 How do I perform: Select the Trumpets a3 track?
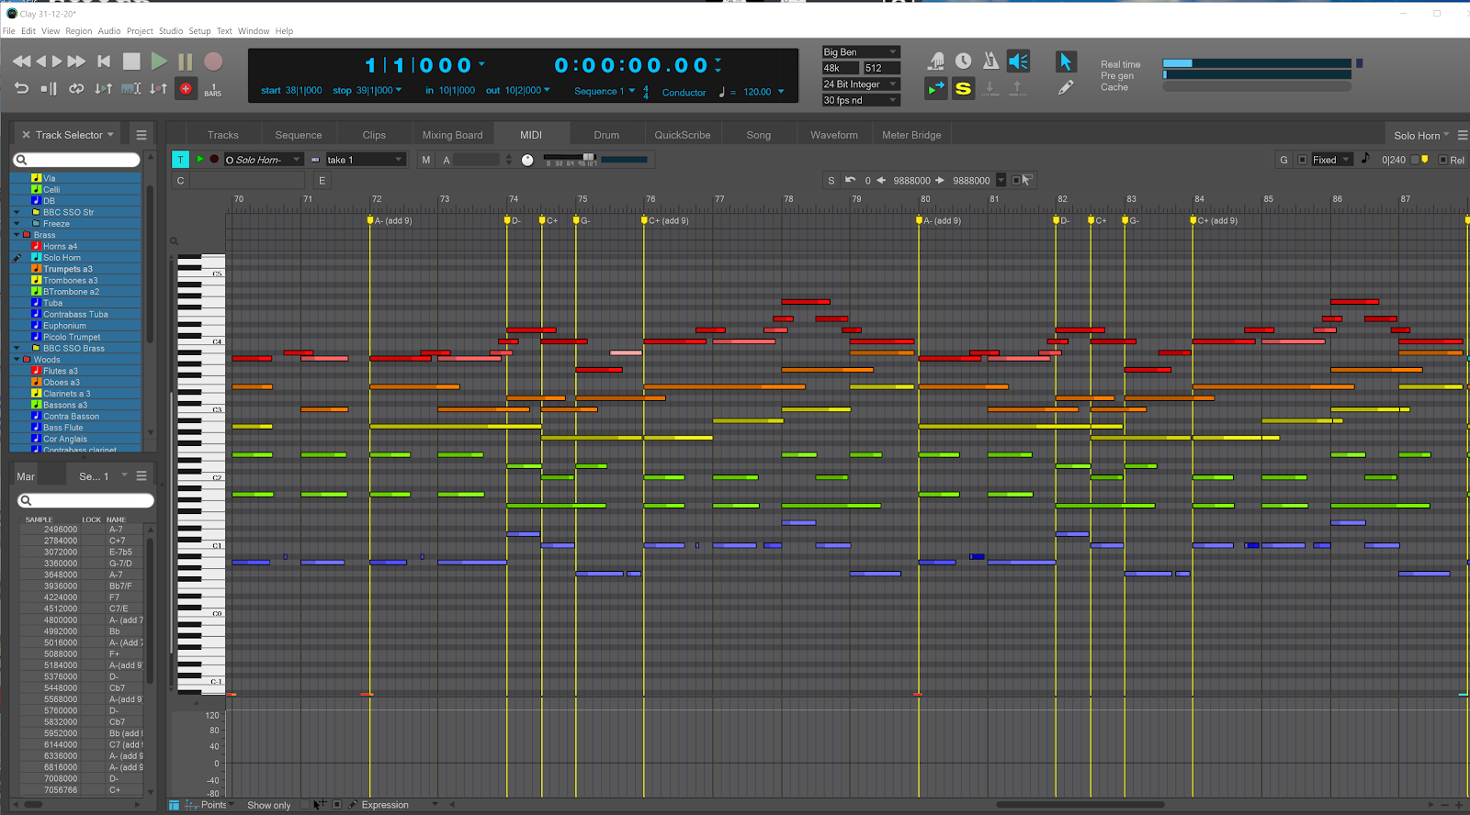[x=75, y=269]
